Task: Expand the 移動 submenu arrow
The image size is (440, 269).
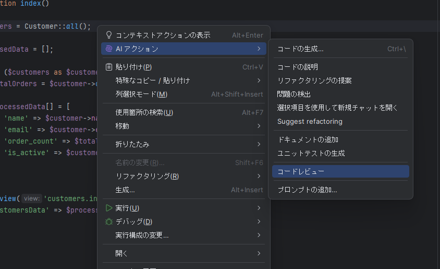Action: click(259, 126)
